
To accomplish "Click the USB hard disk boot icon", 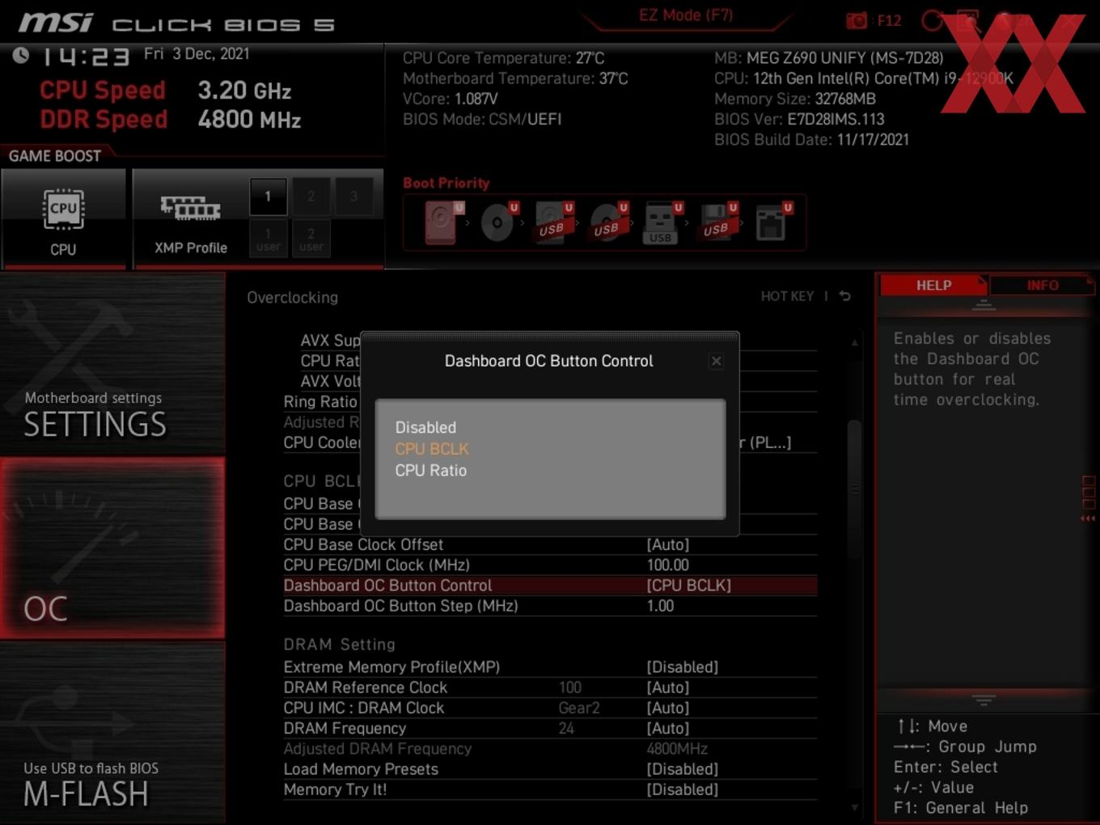I will click(554, 222).
